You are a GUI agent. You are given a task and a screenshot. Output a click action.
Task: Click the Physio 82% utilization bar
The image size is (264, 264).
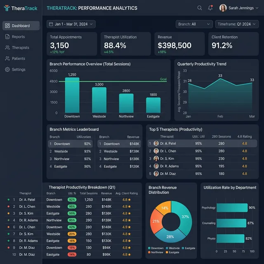pos(231,238)
